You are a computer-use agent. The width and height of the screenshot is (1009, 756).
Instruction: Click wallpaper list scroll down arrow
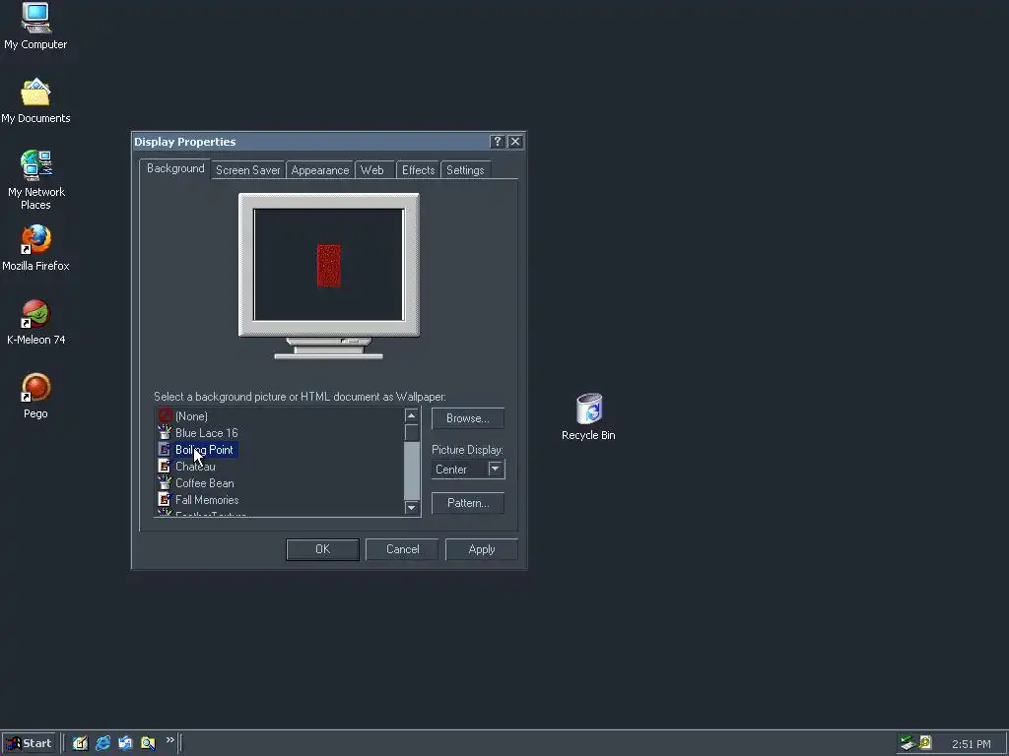coord(411,508)
